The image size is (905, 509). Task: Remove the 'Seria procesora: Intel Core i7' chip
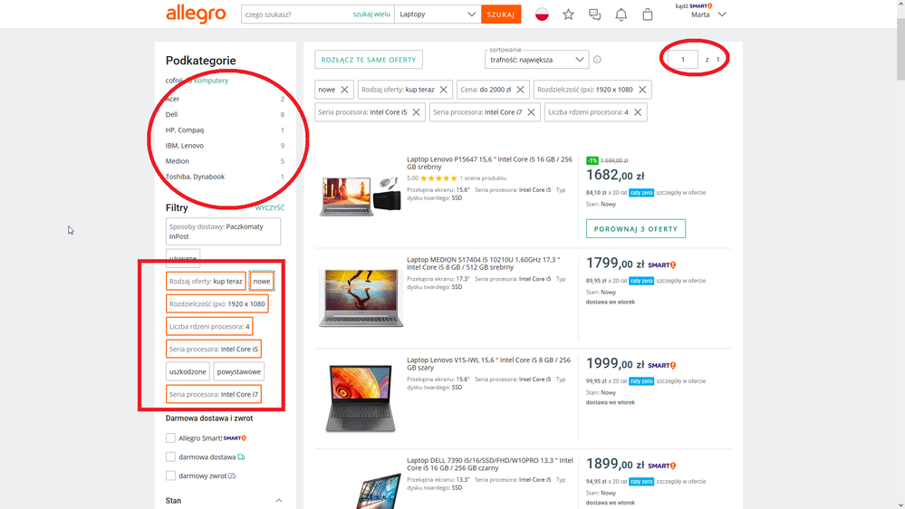coord(531,112)
